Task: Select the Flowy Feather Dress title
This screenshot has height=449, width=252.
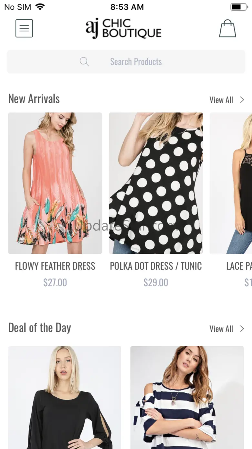Action: point(55,266)
